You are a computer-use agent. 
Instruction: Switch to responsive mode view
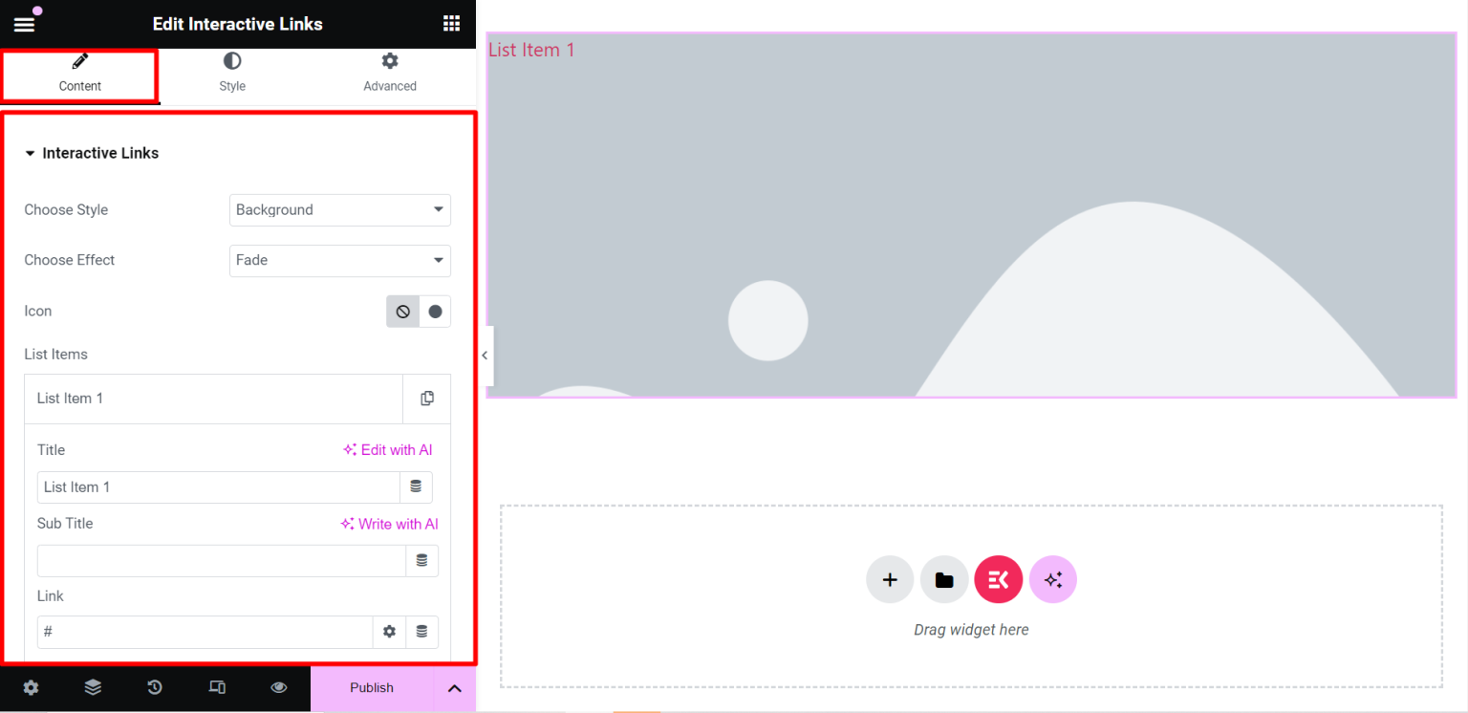click(217, 687)
